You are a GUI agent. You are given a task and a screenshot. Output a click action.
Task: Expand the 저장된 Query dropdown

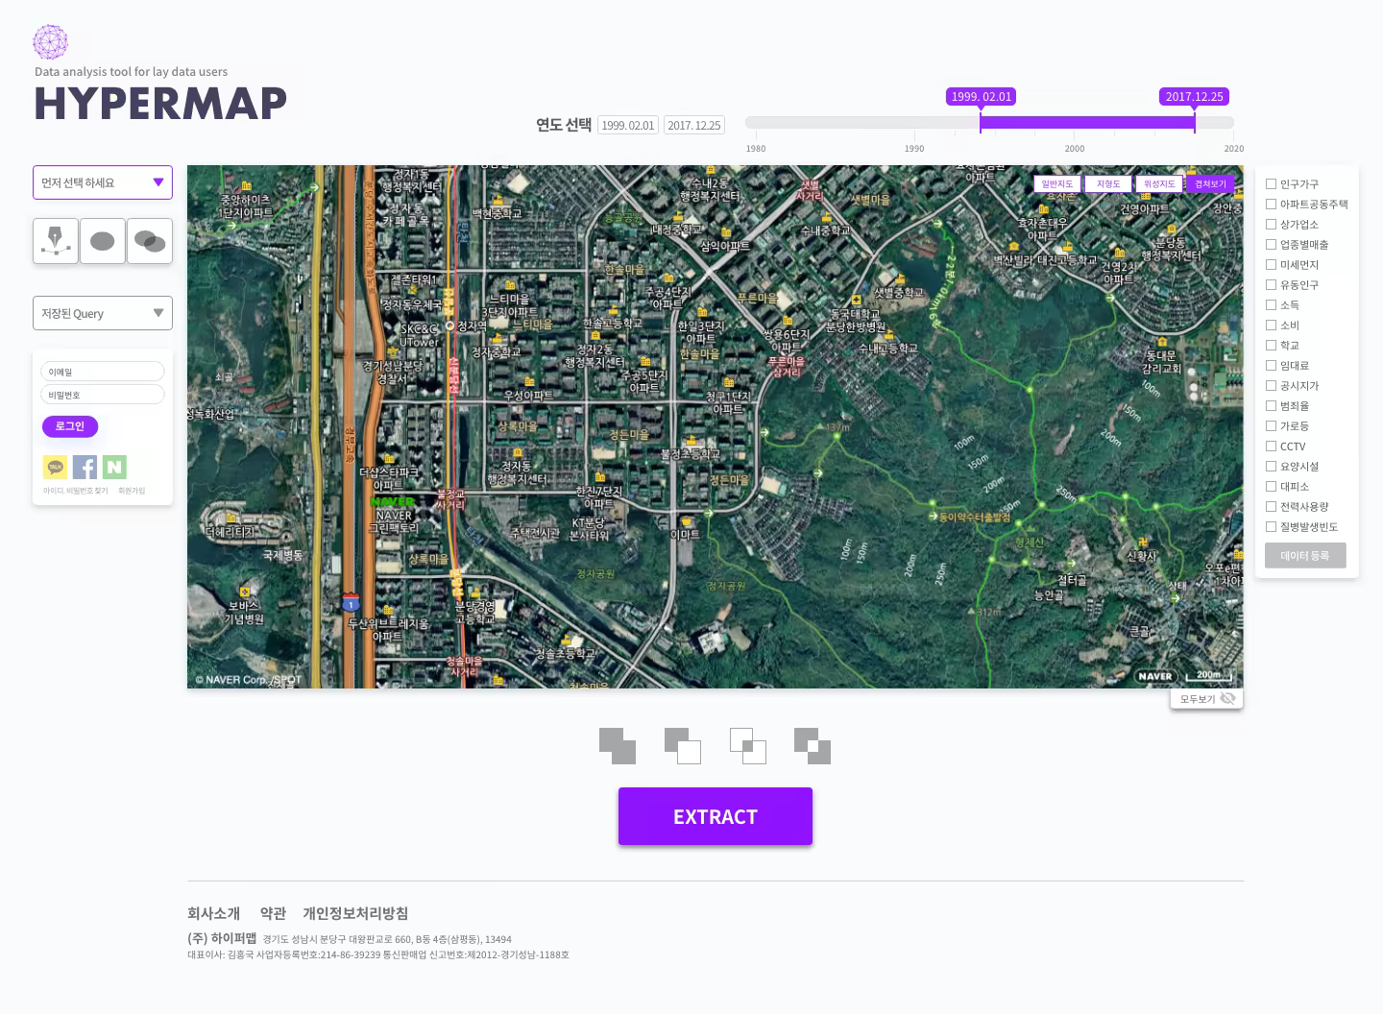click(102, 312)
